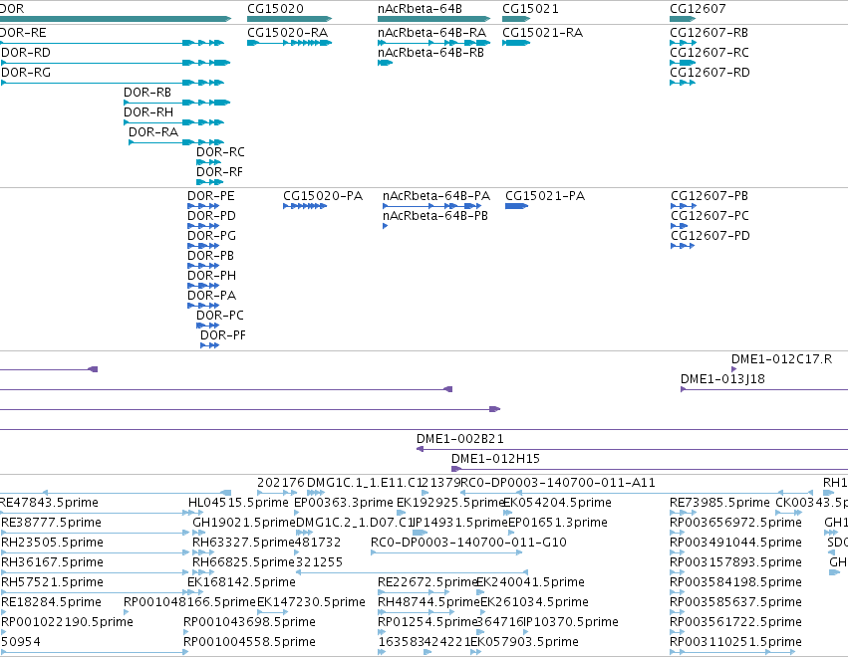
Task: Select the RC0-DP0003-140700-011-G10 feature
Action: point(446,552)
